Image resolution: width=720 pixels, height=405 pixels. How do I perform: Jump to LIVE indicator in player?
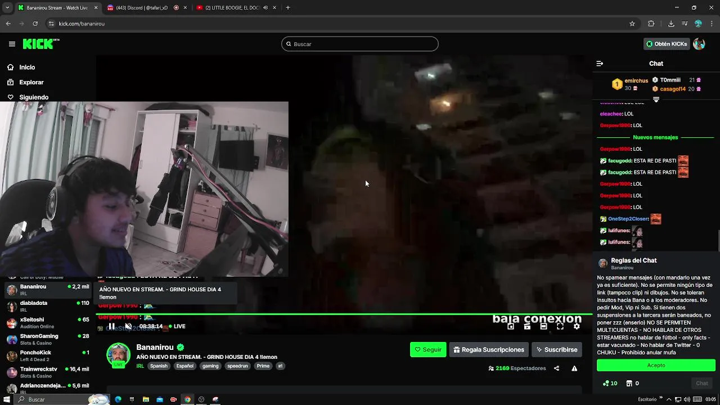177,326
